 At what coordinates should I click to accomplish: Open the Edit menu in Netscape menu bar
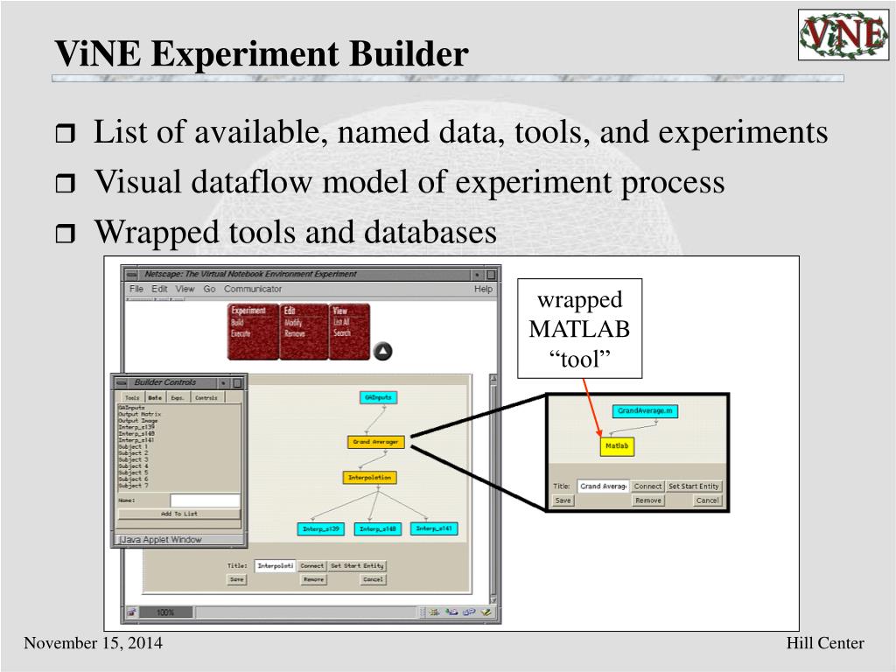click(159, 289)
